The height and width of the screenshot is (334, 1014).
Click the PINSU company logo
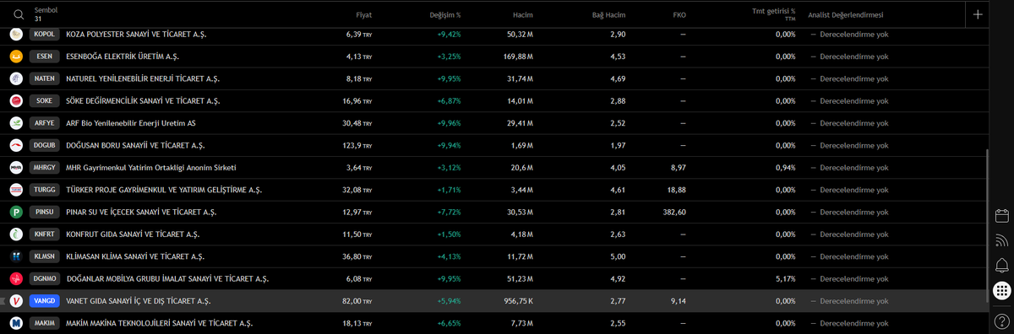click(x=16, y=212)
